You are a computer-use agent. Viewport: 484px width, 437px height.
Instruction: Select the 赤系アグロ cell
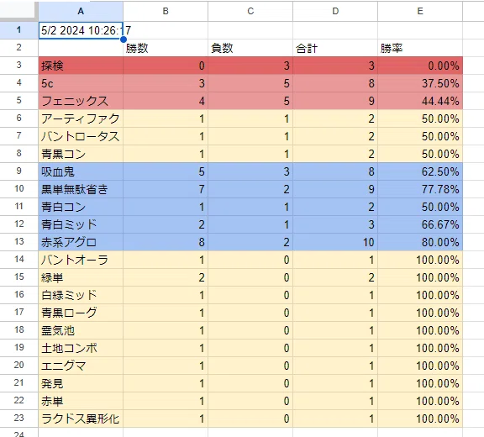81,242
